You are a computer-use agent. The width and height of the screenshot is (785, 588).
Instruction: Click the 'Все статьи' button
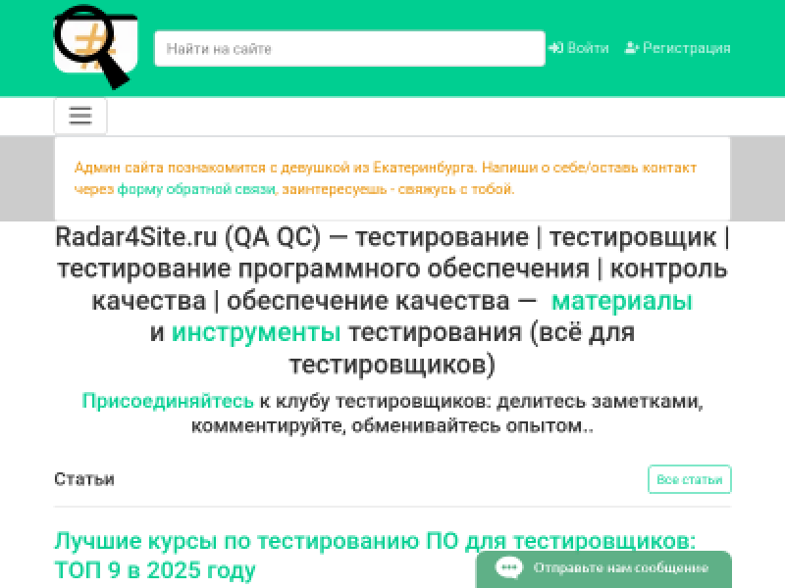(690, 479)
